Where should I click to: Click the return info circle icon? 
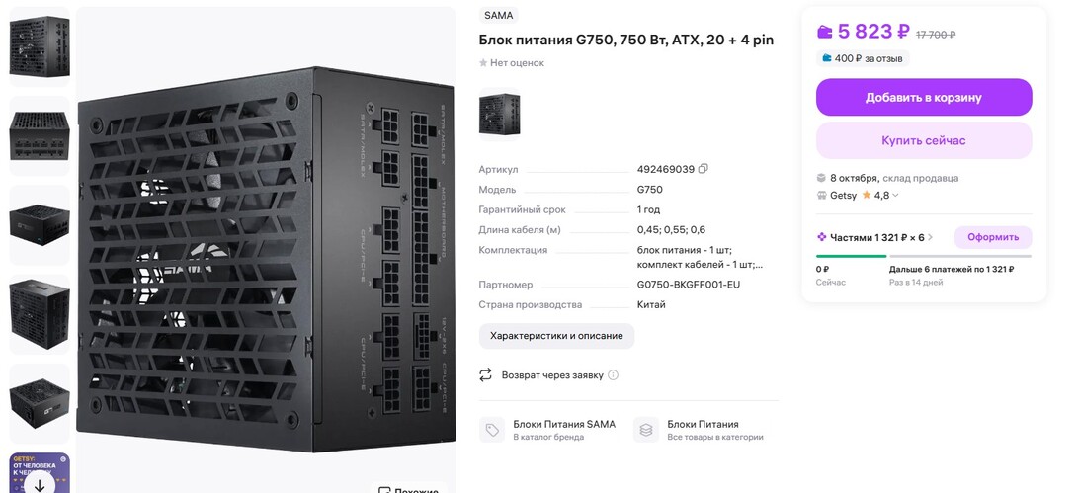(x=613, y=375)
